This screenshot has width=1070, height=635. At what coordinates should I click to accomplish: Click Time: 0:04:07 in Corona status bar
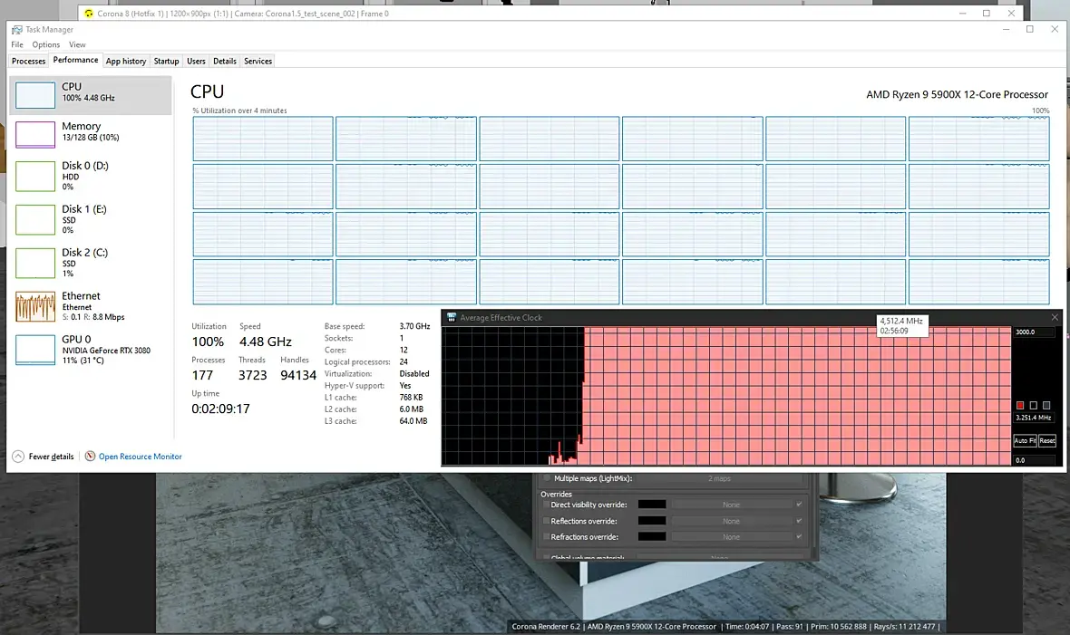747,626
